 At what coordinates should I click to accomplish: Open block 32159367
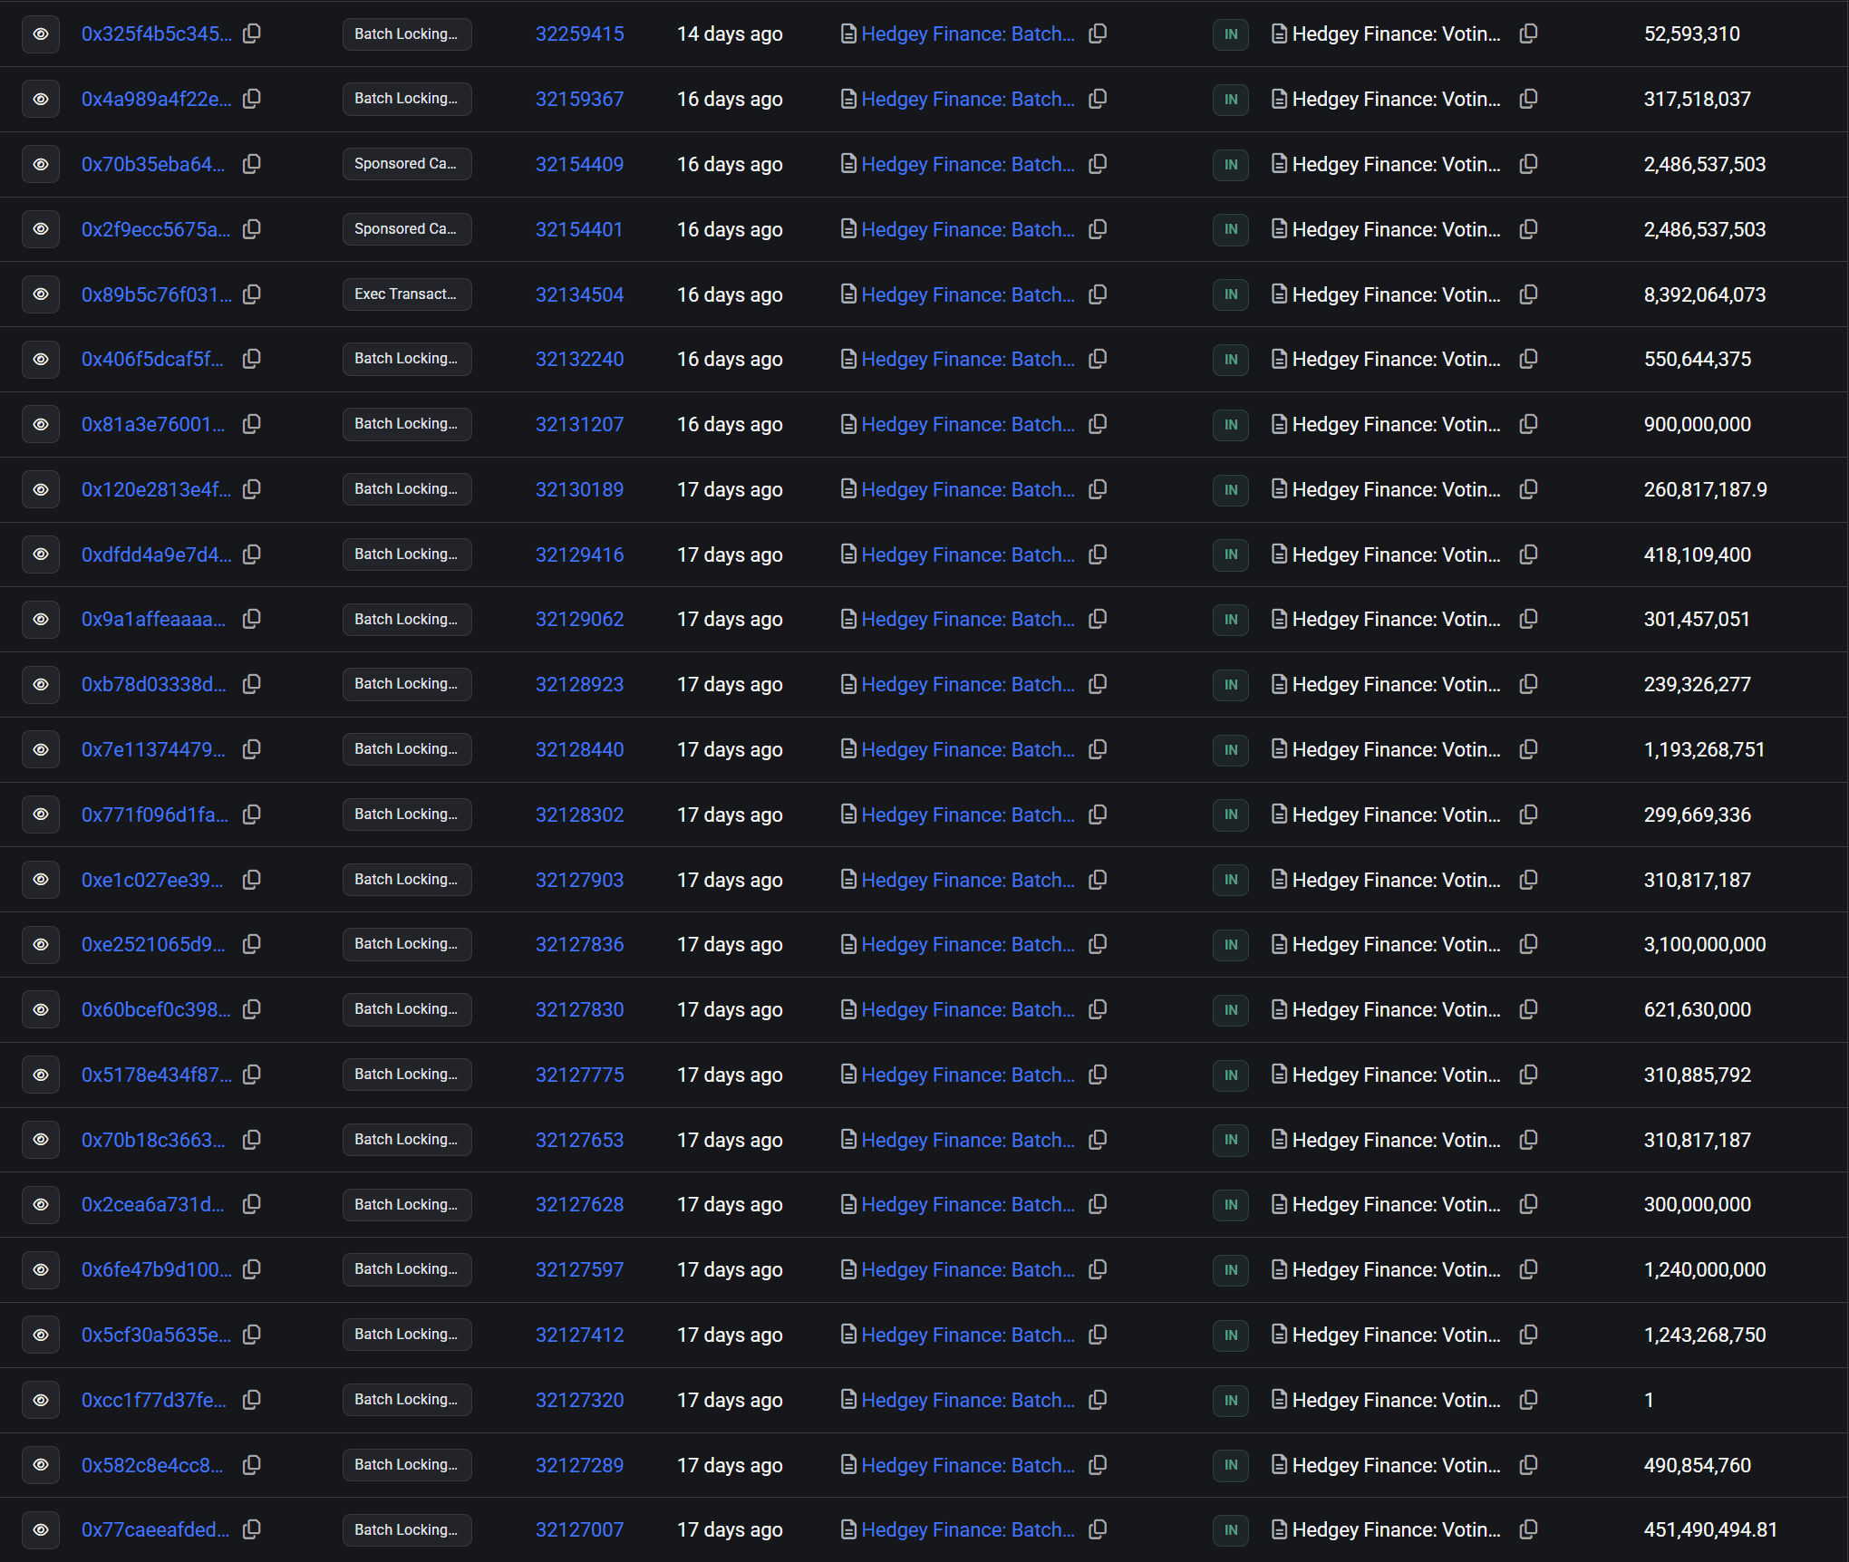[x=580, y=99]
